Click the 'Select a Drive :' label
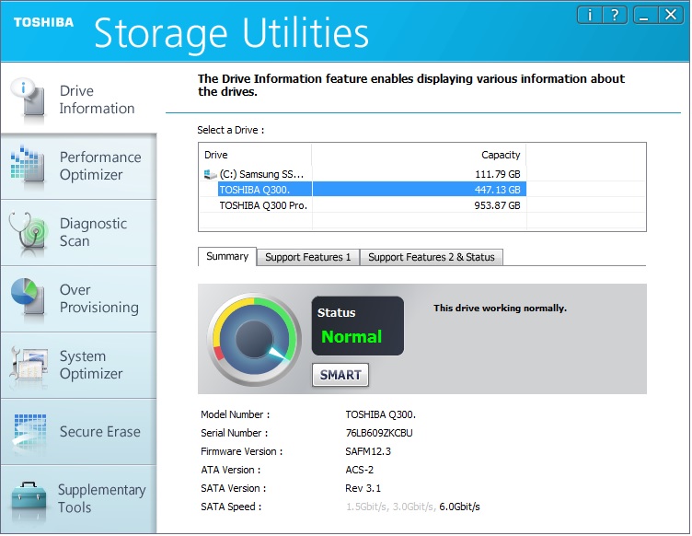Viewport: 692px width, 536px height. [230, 130]
